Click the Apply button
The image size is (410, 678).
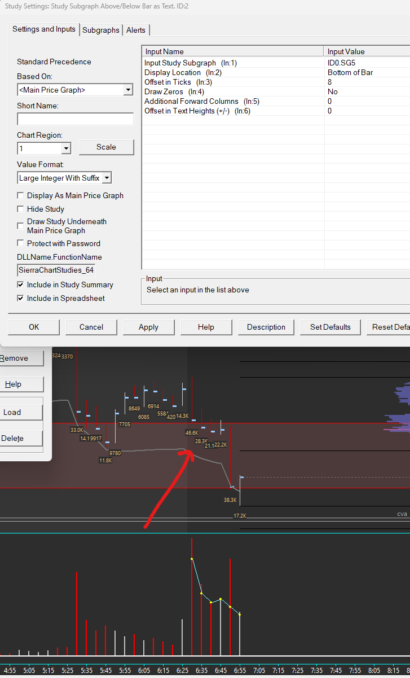pyautogui.click(x=148, y=327)
